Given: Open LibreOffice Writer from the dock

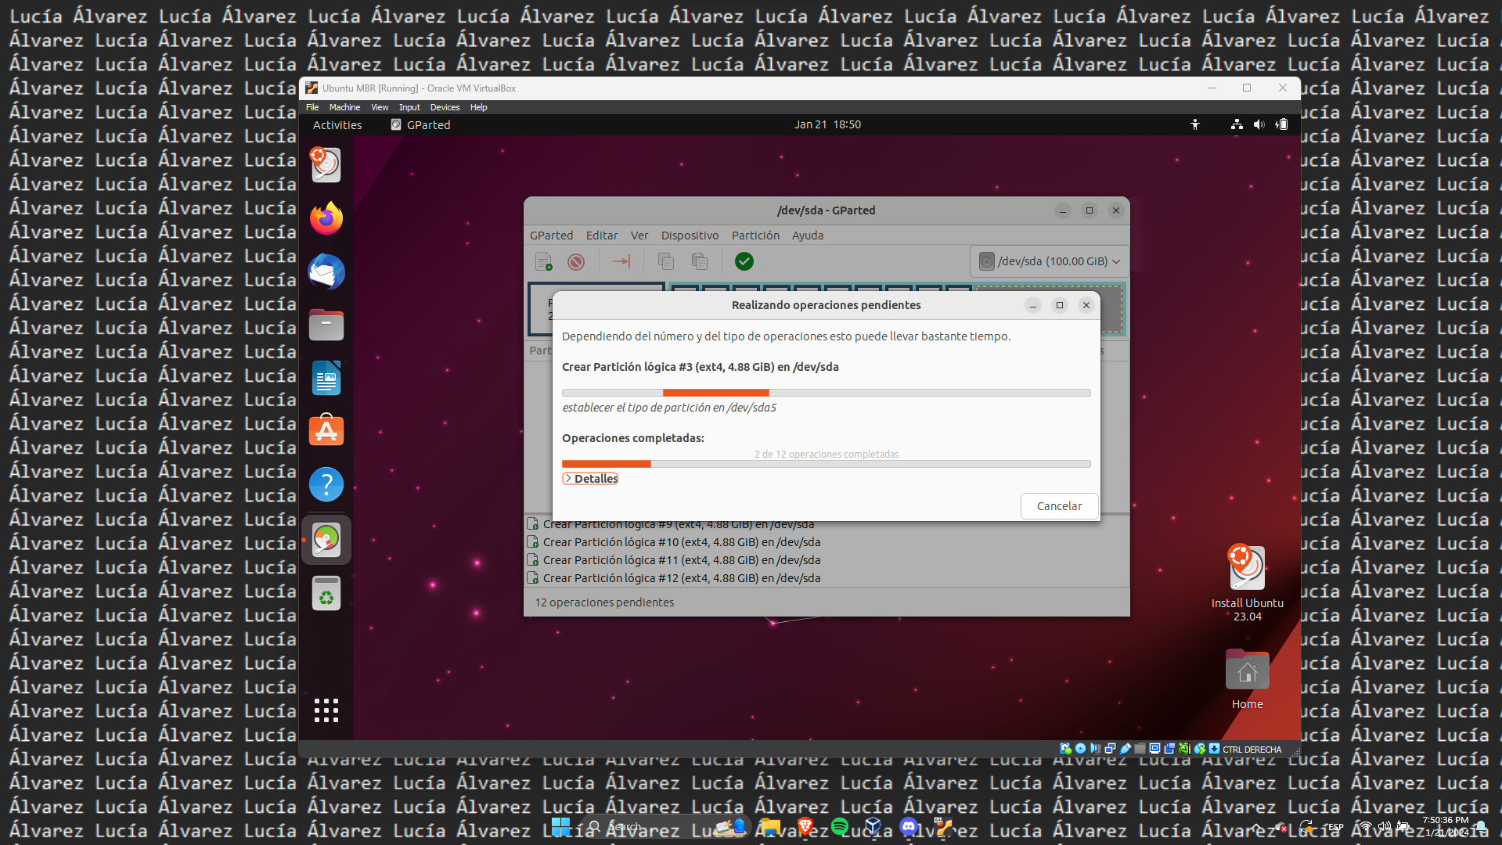Looking at the screenshot, I should pos(326,378).
